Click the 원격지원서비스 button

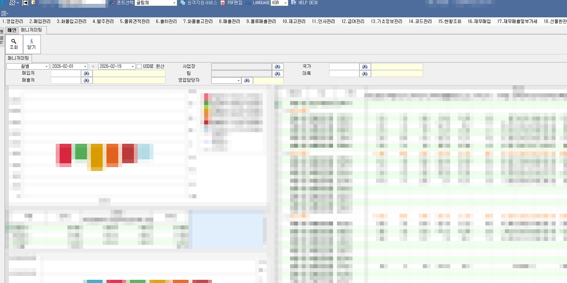click(198, 3)
